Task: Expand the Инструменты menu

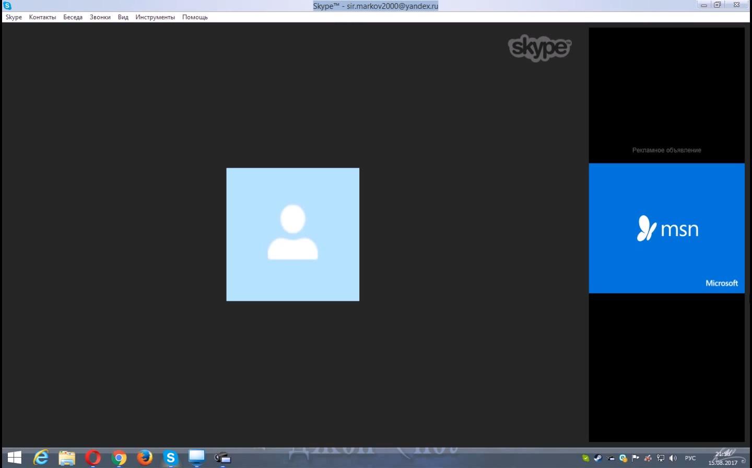Action: (155, 17)
